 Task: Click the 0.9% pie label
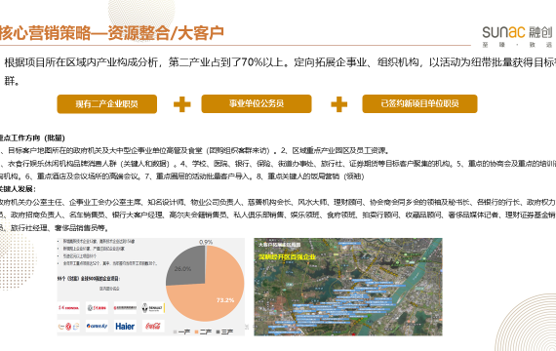pos(206,242)
